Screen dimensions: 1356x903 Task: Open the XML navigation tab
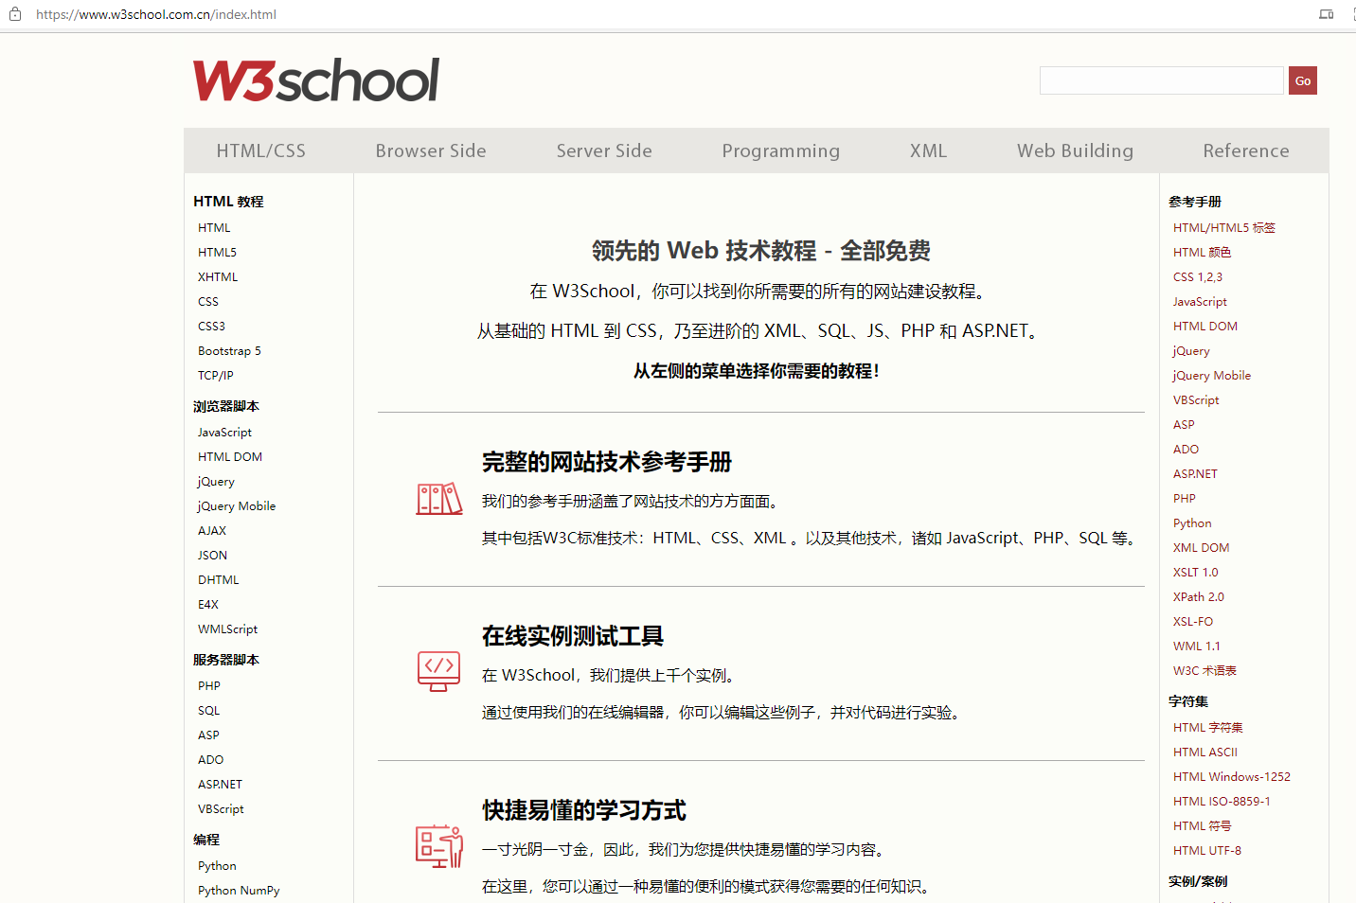pos(929,150)
